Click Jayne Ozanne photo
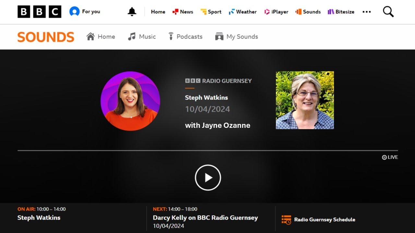Image resolution: width=415 pixels, height=233 pixels. pyautogui.click(x=305, y=100)
